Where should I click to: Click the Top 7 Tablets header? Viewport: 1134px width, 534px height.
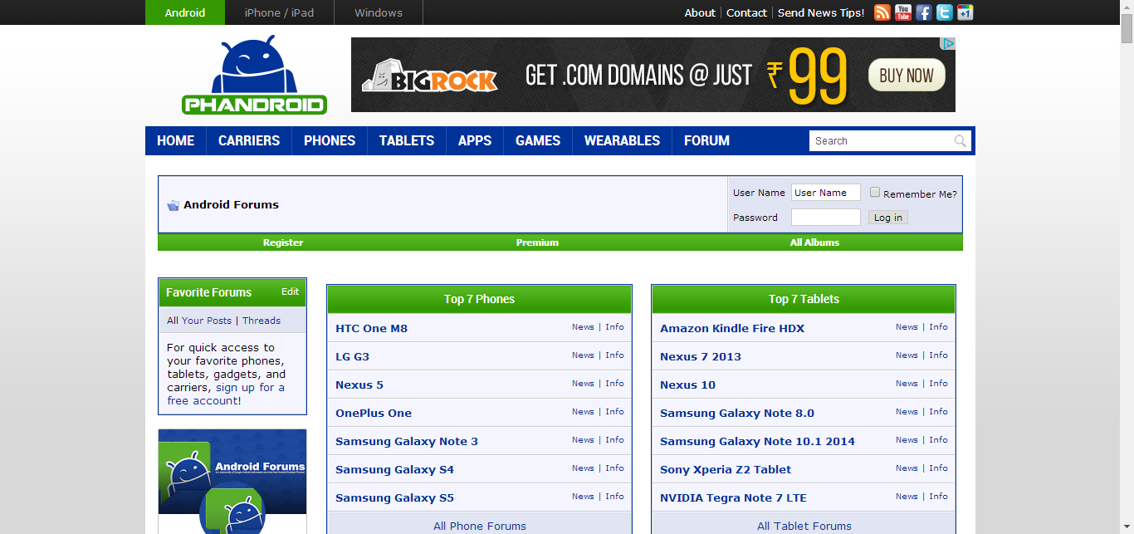click(x=804, y=299)
